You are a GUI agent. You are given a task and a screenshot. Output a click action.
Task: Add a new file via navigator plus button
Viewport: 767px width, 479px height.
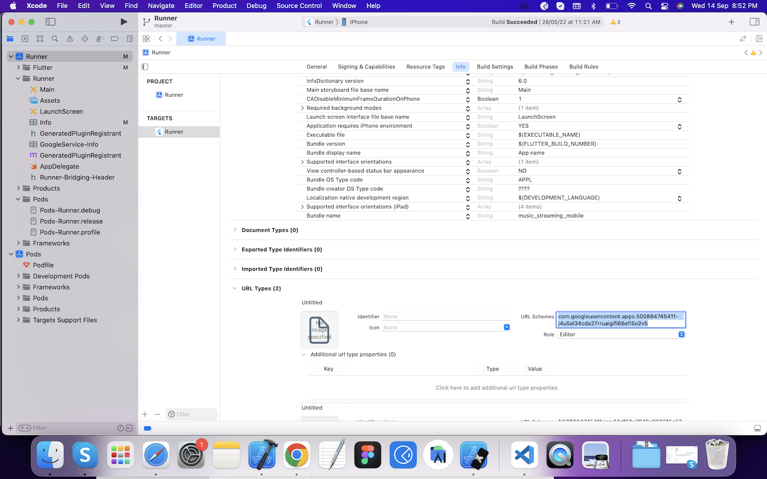point(10,428)
